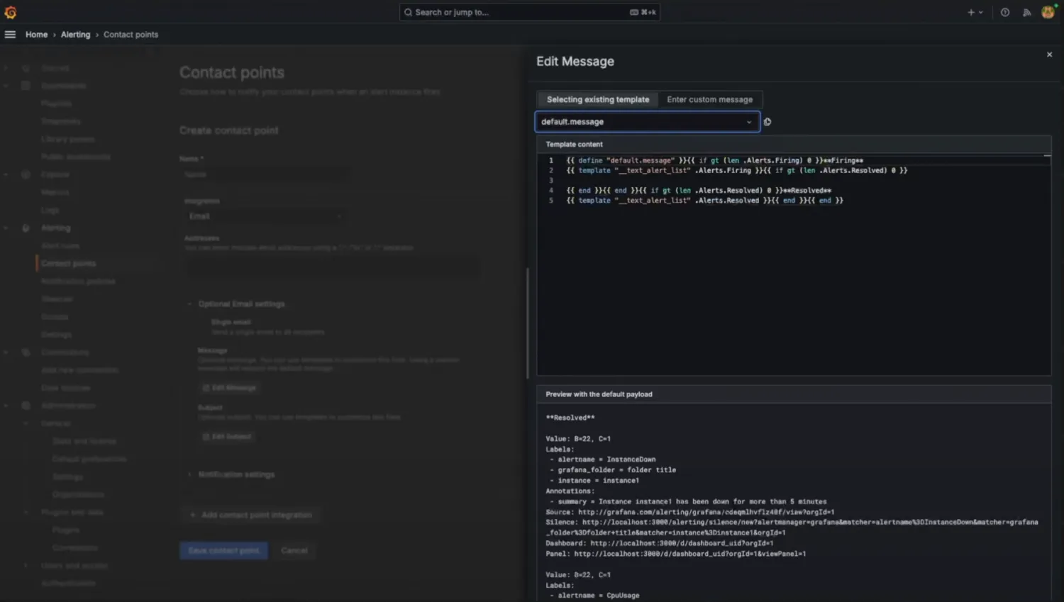
Task: Open the hamburger navigation menu
Action: (10, 34)
